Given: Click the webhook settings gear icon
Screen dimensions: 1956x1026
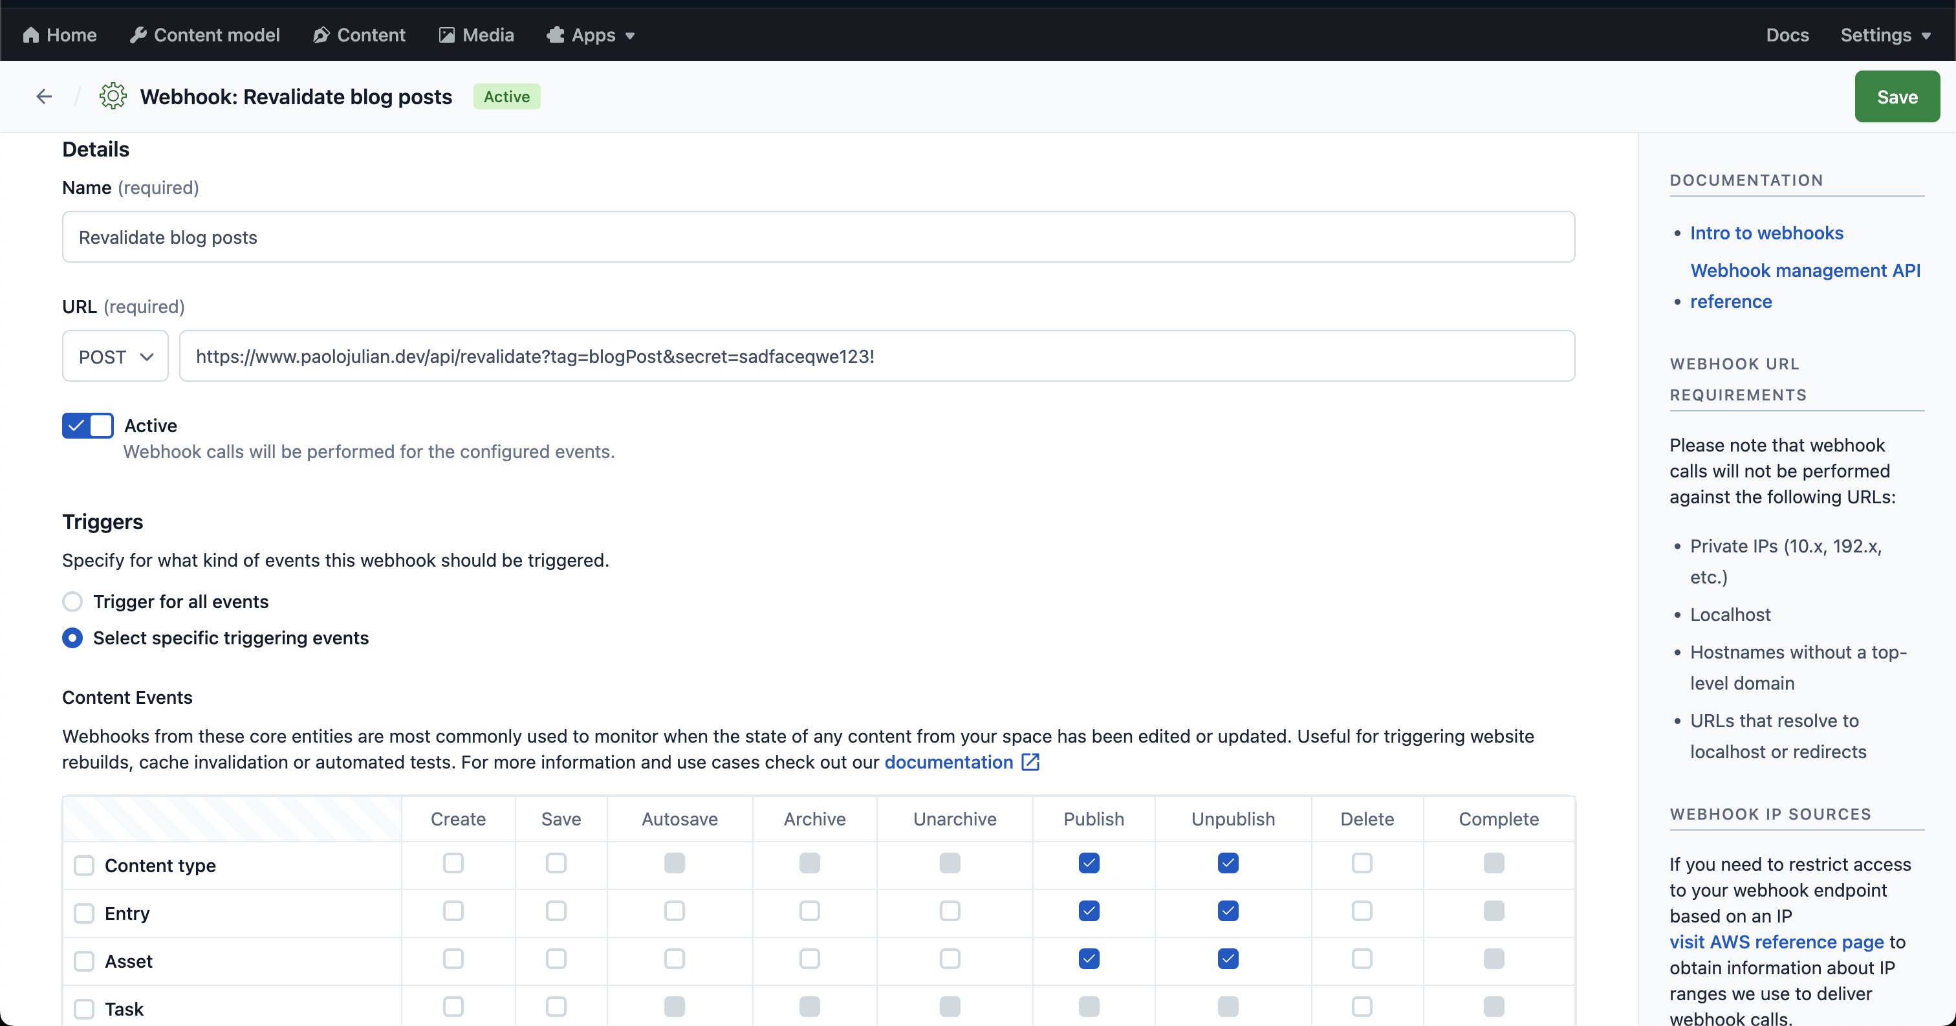Looking at the screenshot, I should point(113,96).
